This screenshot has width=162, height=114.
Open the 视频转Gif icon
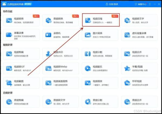tap(9, 68)
